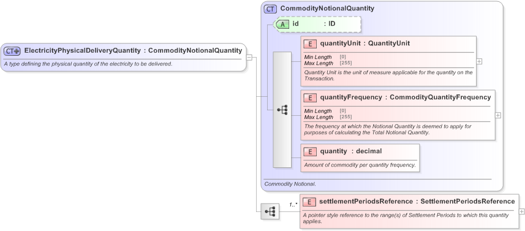Image resolution: width=525 pixels, height=231 pixels.
Task: Select the id attribute name
Action: coord(295,24)
